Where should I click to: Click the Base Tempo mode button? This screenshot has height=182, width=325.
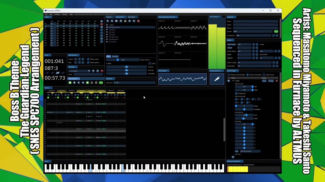click(x=232, y=44)
